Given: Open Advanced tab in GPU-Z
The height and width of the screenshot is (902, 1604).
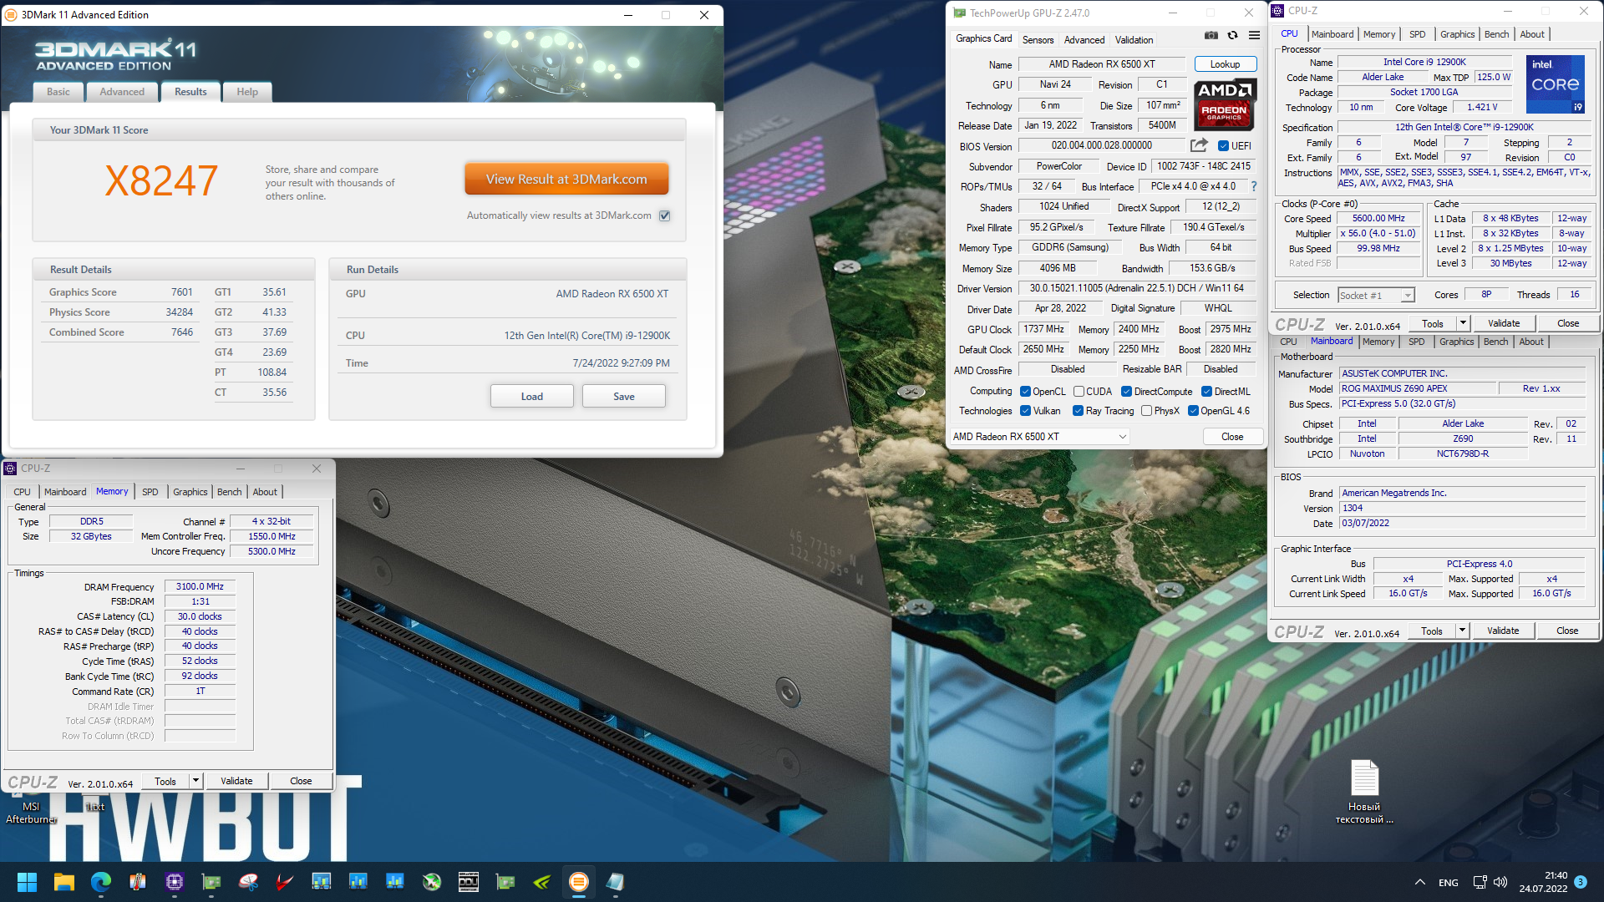Looking at the screenshot, I should click(1084, 40).
